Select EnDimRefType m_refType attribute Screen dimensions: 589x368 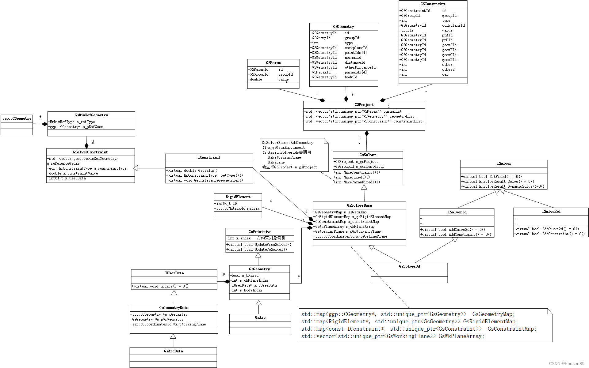(72, 122)
